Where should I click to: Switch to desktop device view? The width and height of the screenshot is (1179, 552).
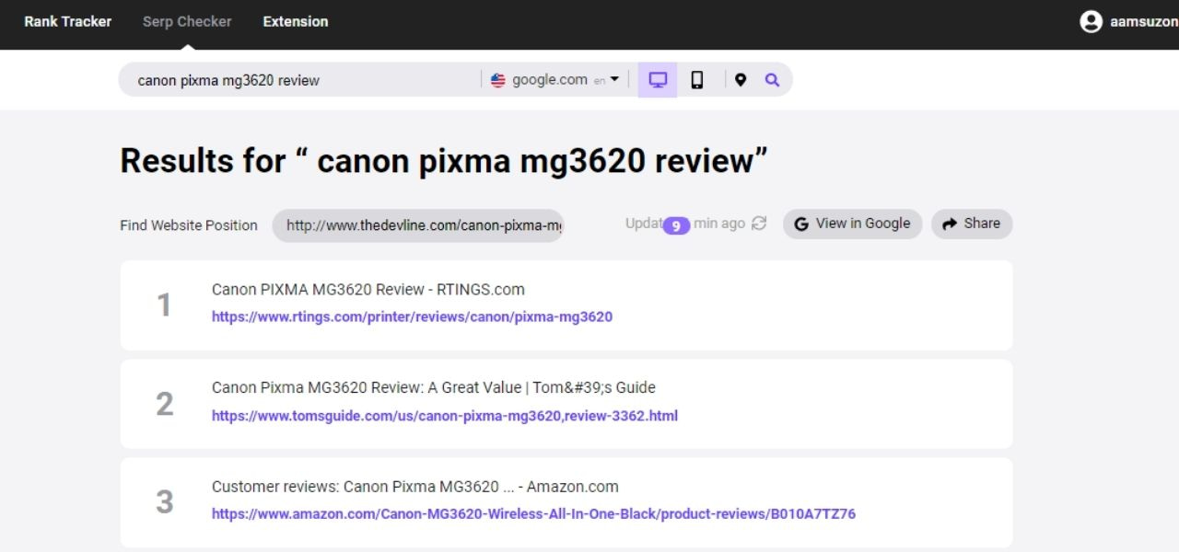pos(658,80)
